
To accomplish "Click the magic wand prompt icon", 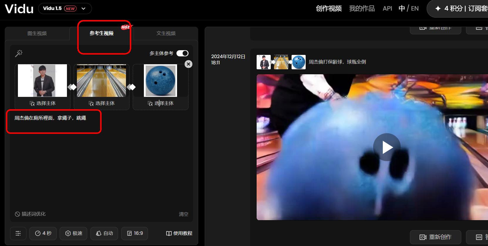I will [19, 53].
